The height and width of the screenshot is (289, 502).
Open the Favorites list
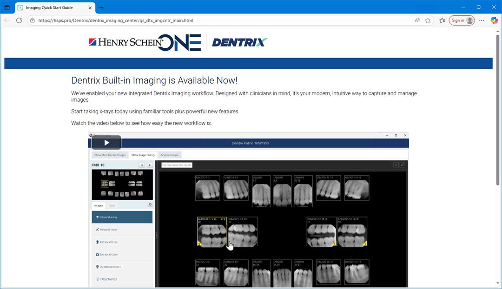click(x=442, y=20)
